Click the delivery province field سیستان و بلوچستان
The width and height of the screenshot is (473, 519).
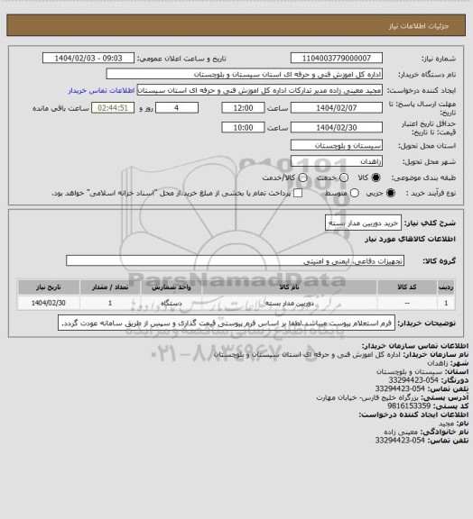[x=337, y=145]
